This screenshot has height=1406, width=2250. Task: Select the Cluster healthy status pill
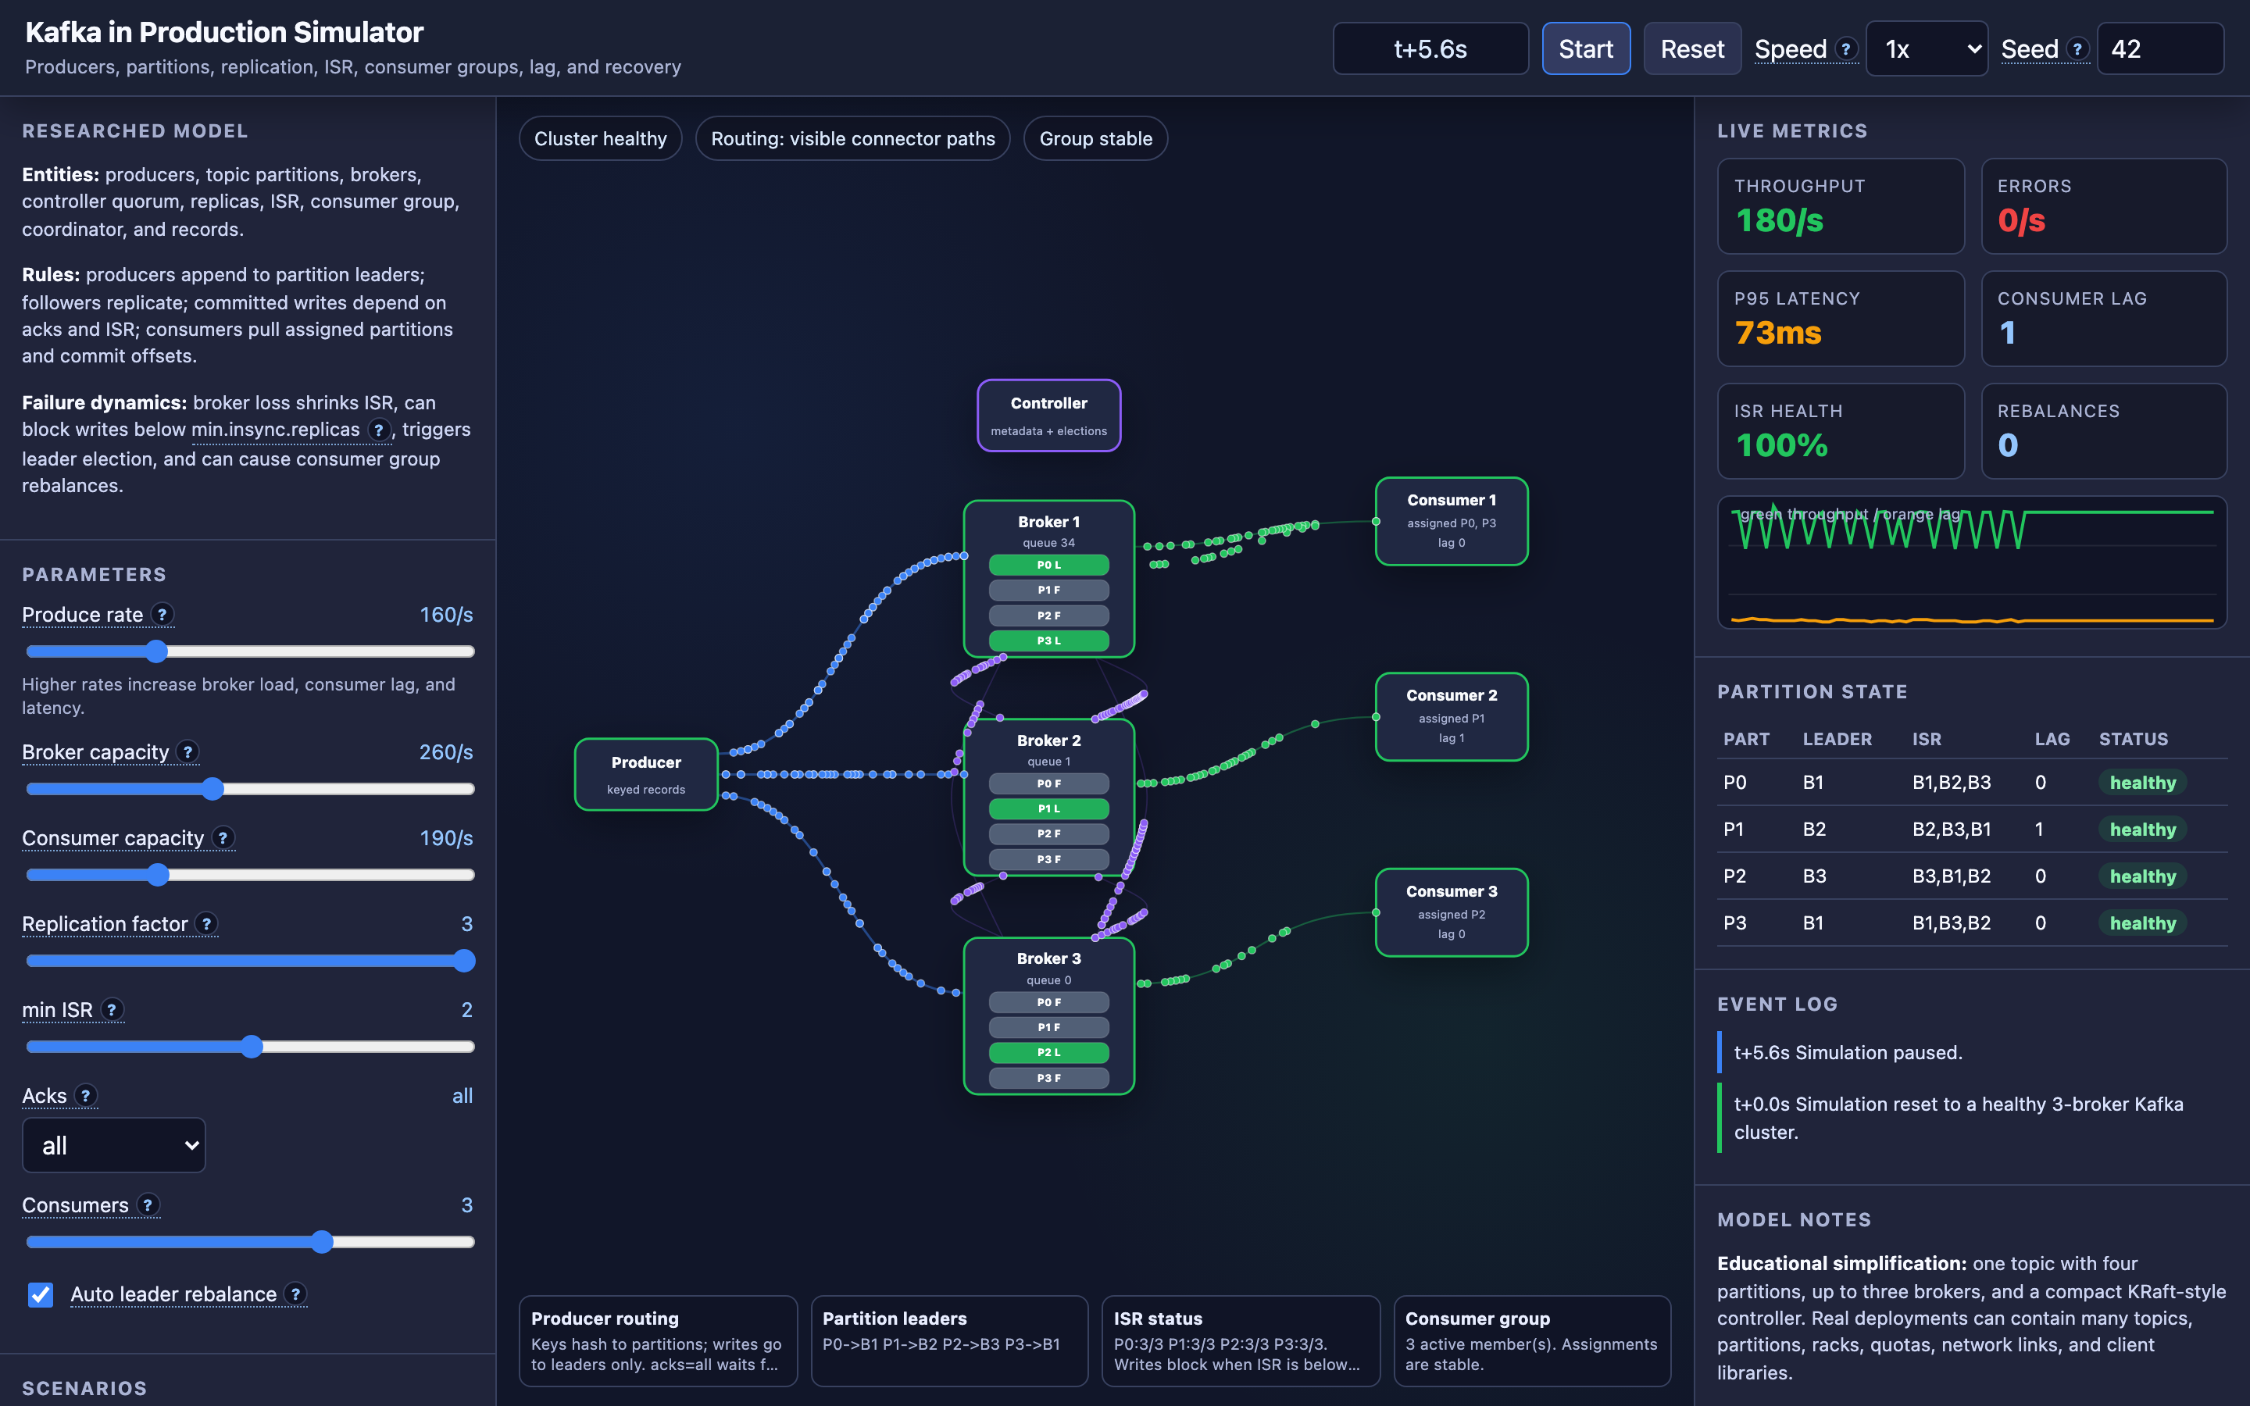601,138
